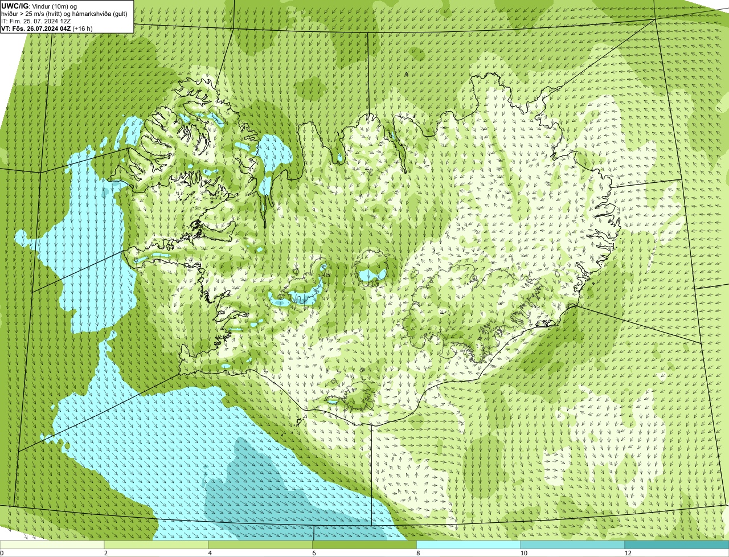
Task: Click the 4–6 m/s green legend swatch
Action: click(261, 544)
